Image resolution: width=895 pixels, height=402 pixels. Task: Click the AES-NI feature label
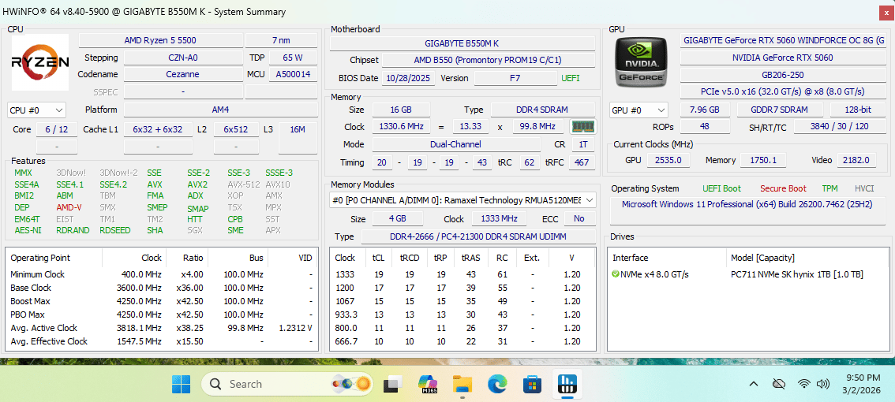tap(28, 230)
